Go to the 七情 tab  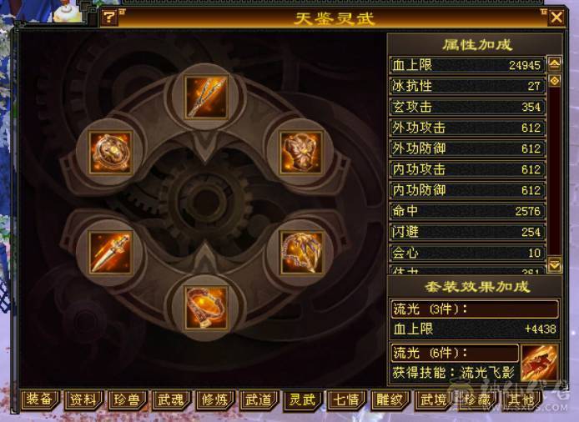coord(346,399)
